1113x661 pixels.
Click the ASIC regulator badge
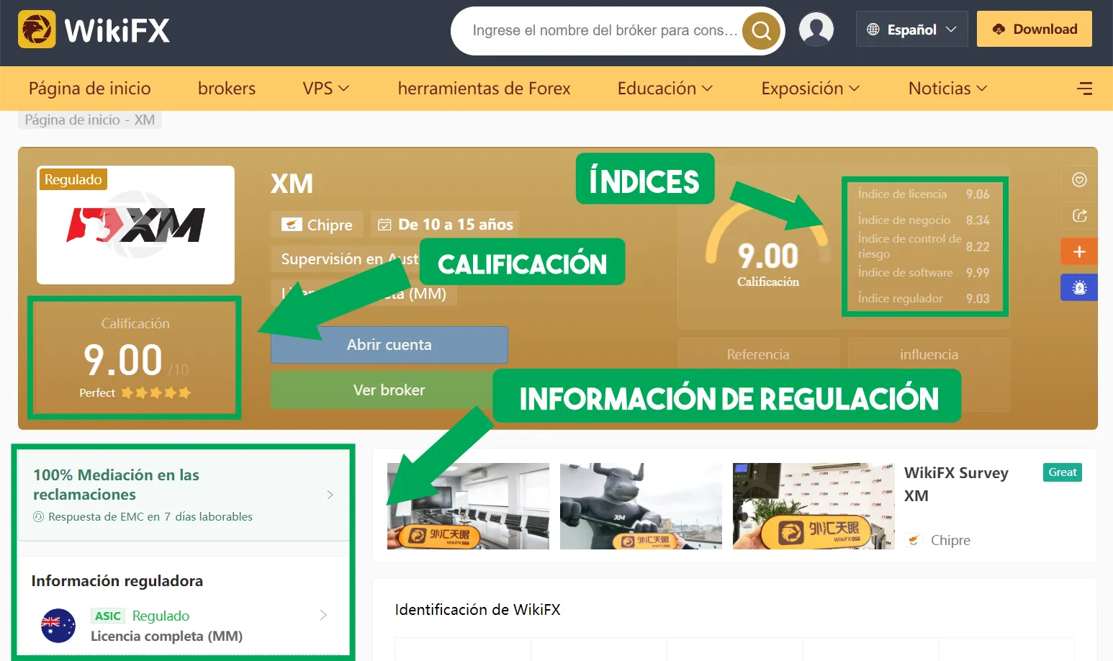tap(108, 616)
